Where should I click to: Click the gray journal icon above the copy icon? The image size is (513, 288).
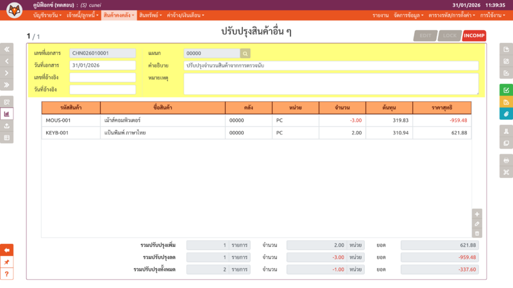click(506, 131)
